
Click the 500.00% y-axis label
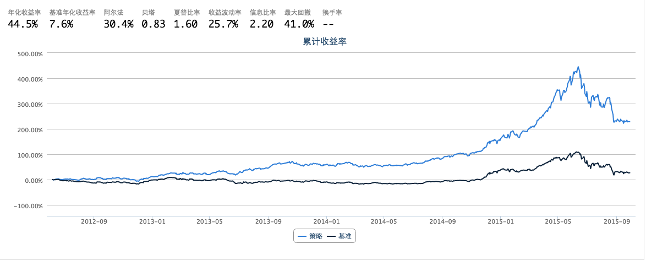click(x=30, y=54)
